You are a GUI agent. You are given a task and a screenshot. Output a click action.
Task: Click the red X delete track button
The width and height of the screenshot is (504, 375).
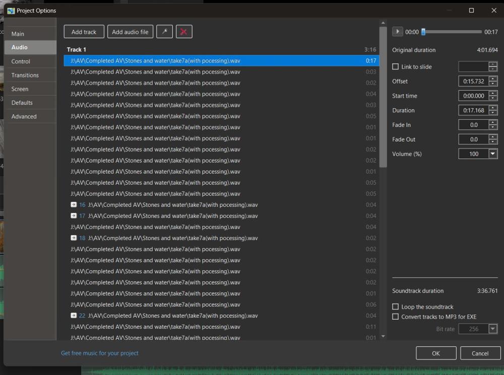pyautogui.click(x=183, y=32)
